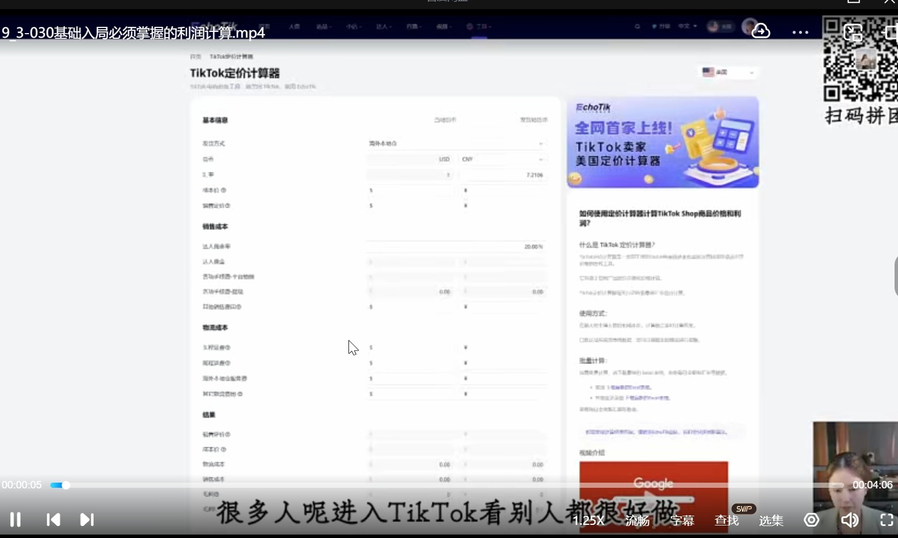The width and height of the screenshot is (898, 538).
Task: Open the 流畅 video quality selector
Action: tap(637, 520)
